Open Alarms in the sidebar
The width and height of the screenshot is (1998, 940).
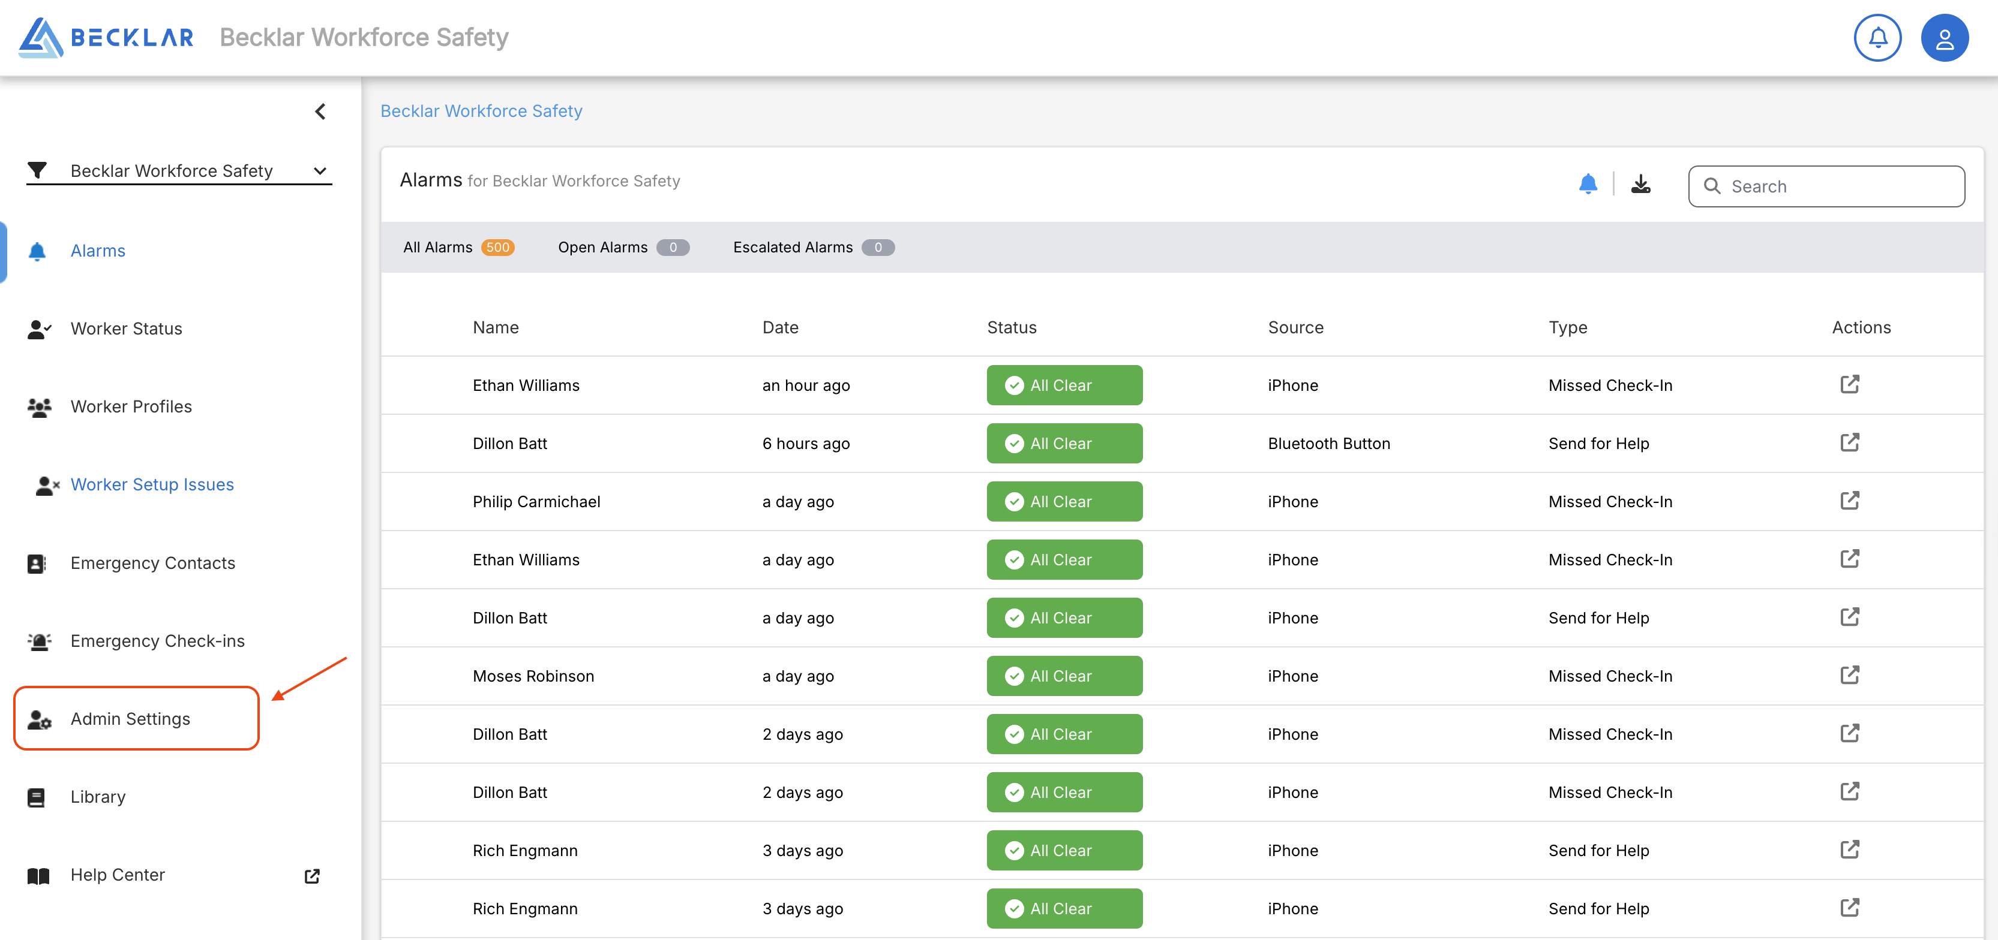(x=98, y=251)
